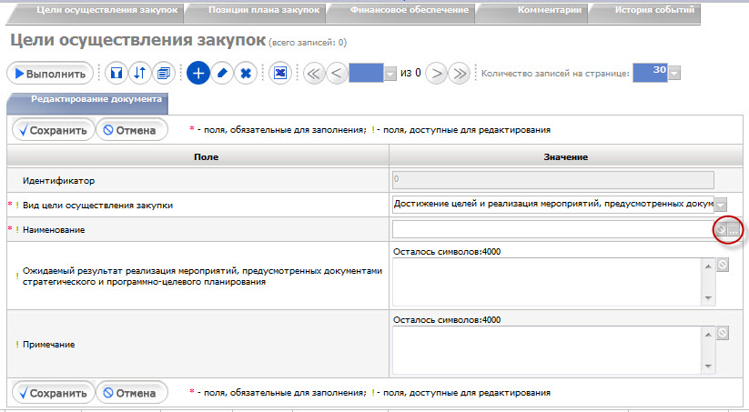Open the sort arrows icon
749x412 pixels.
tap(139, 74)
